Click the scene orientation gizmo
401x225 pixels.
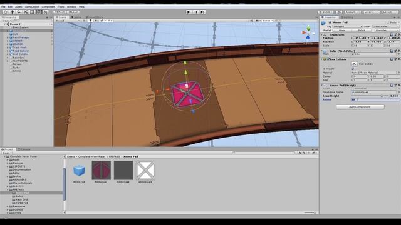coord(308,32)
